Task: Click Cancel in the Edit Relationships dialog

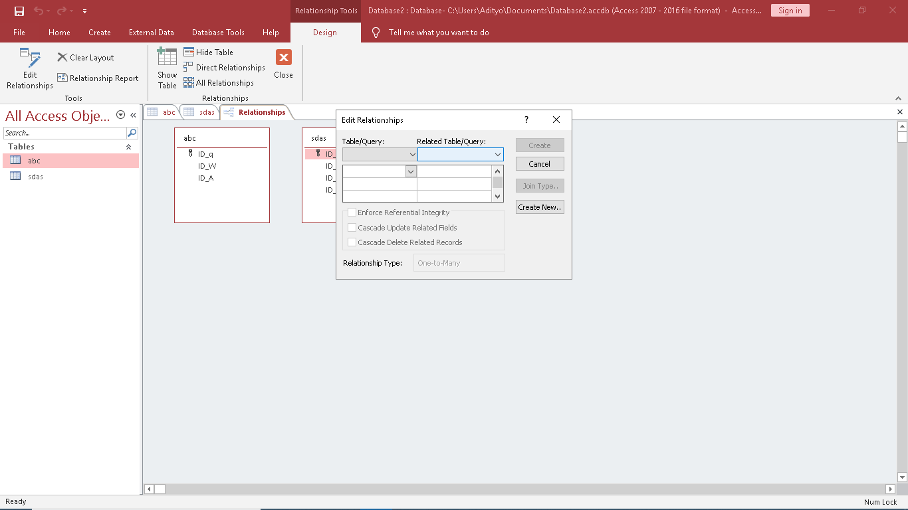Action: [x=539, y=164]
